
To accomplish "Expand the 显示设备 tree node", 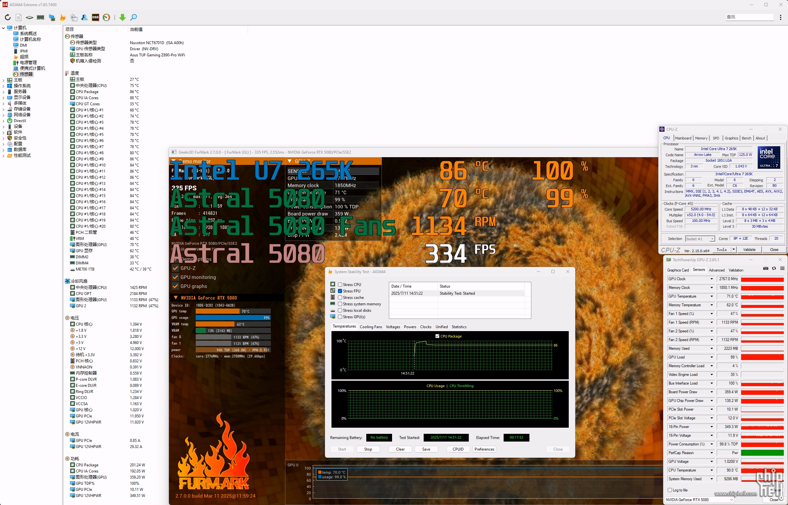I will point(3,97).
